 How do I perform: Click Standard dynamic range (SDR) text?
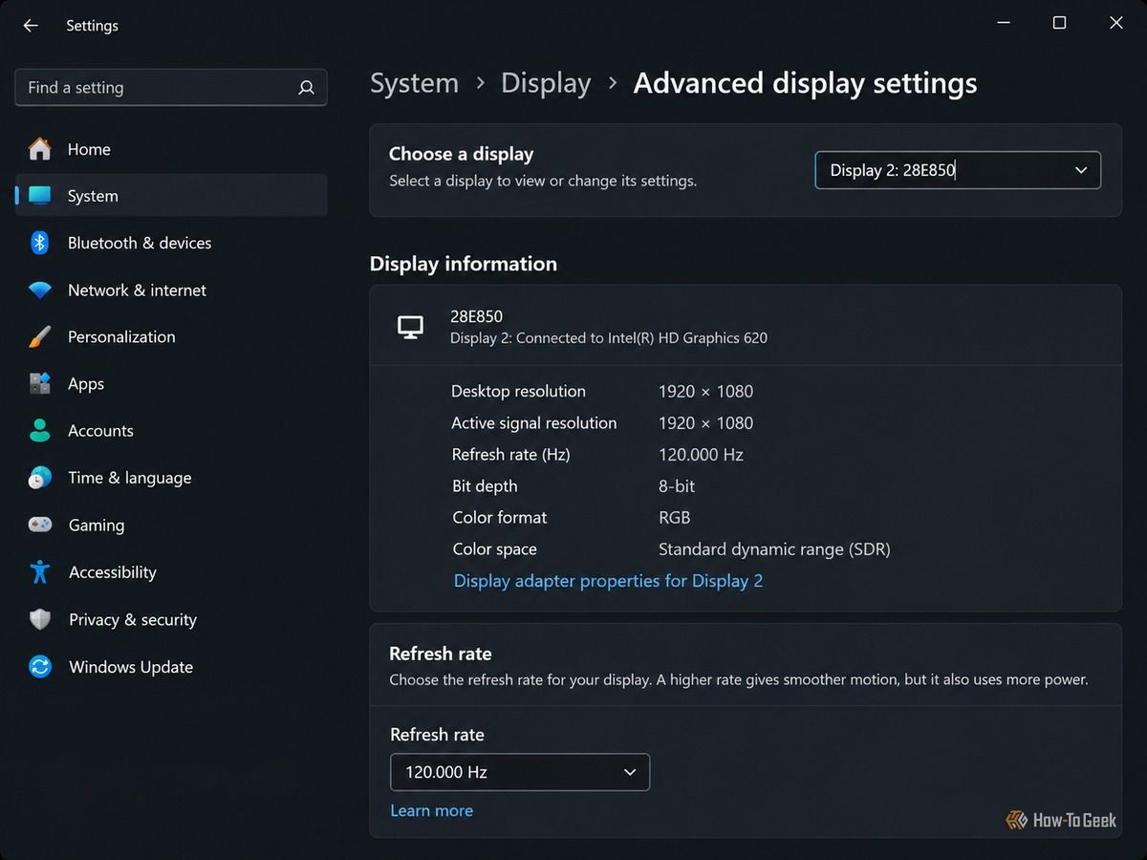click(x=774, y=549)
